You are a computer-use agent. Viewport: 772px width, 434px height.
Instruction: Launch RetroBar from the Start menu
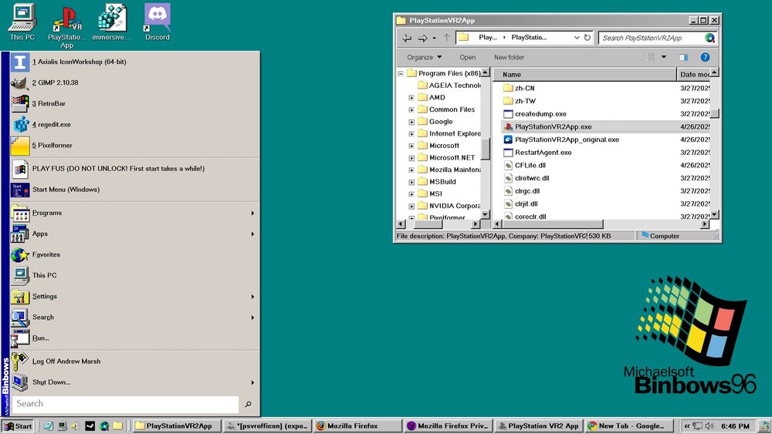(x=135, y=104)
